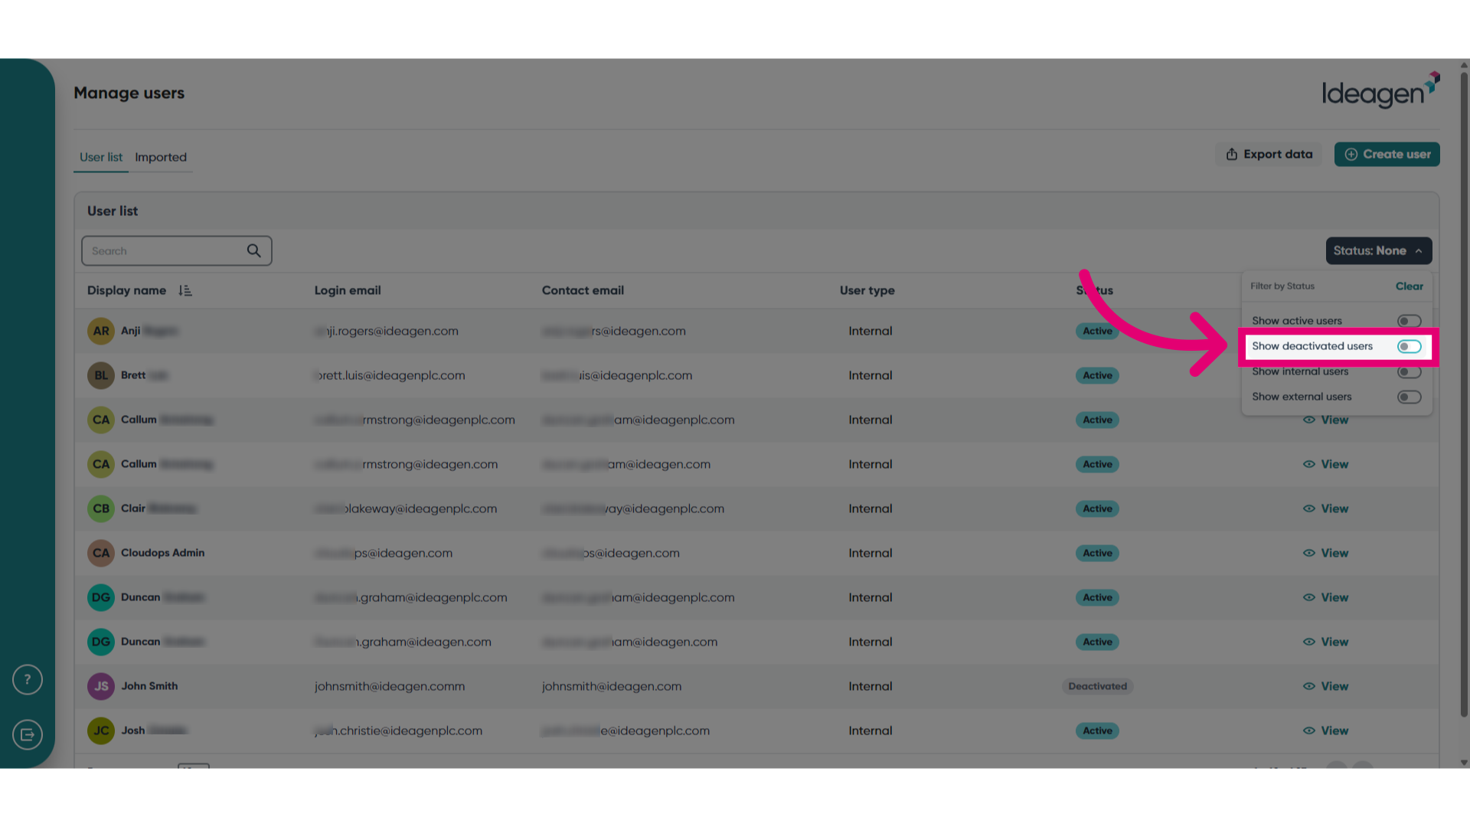Click johnsmith@ideagen.com contact email
The height and width of the screenshot is (827, 1470).
pyautogui.click(x=611, y=686)
